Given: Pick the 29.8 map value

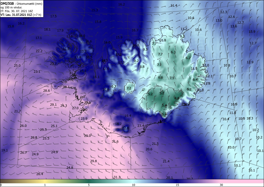Looking at the screenshot, I should (x=94, y=161).
